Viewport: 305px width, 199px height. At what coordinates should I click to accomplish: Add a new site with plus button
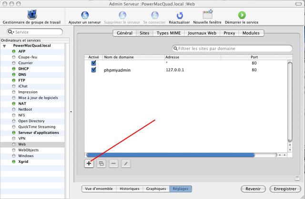[x=89, y=163]
